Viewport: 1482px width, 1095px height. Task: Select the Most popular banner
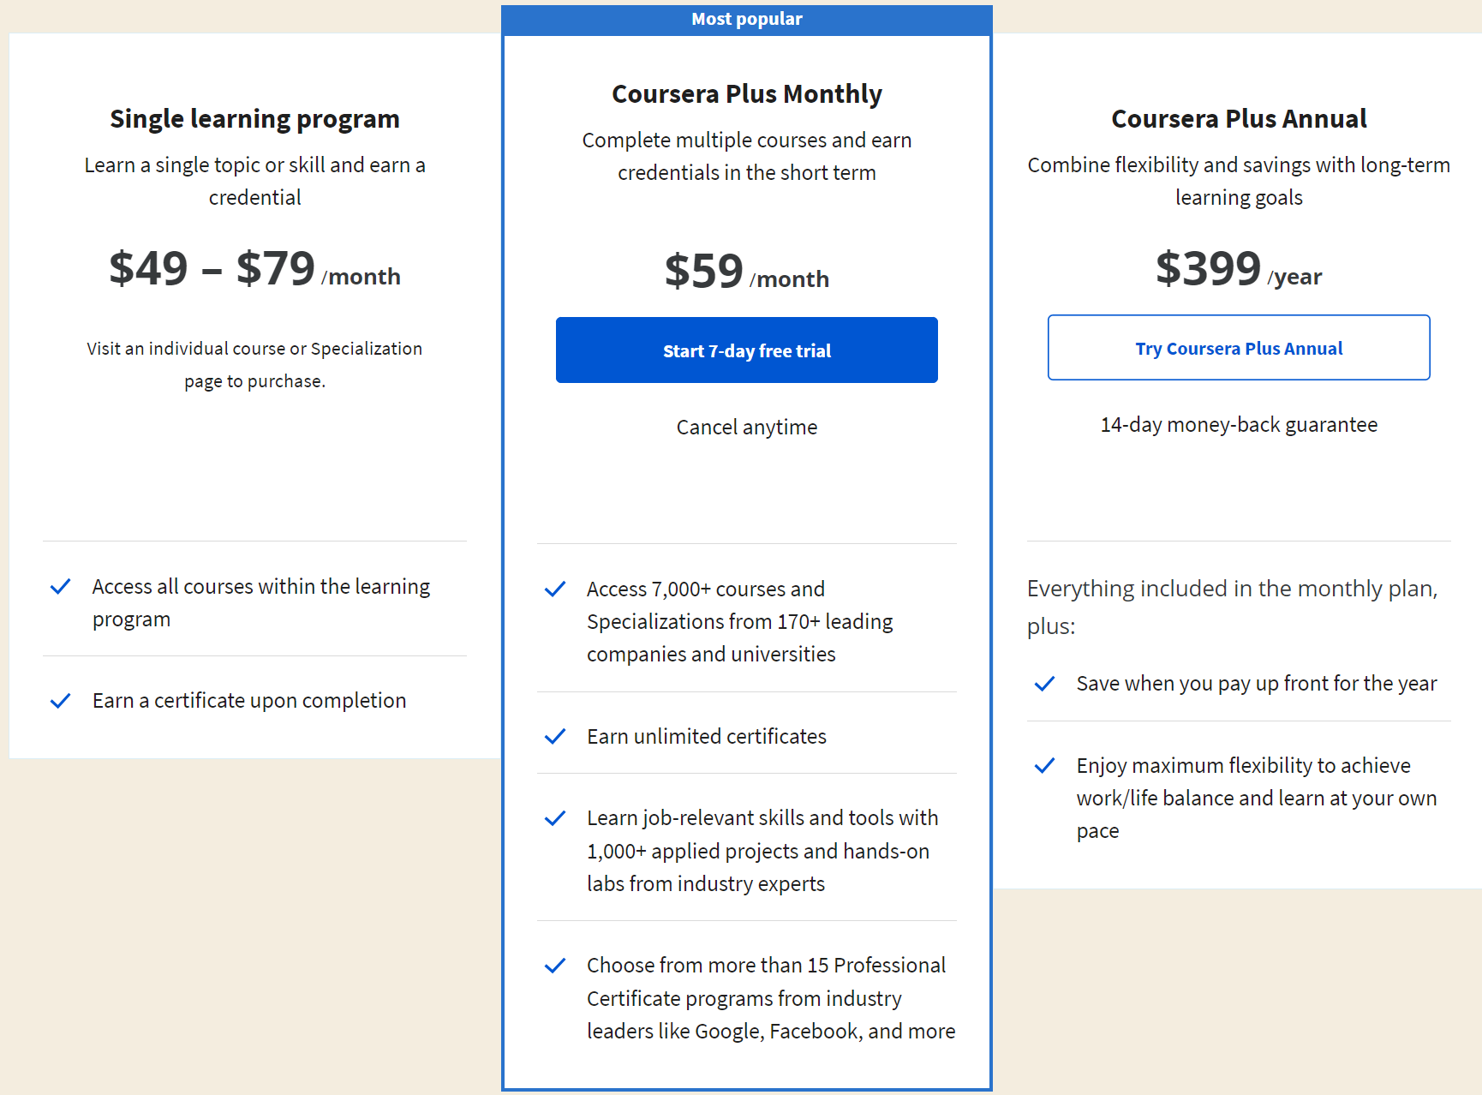[747, 20]
